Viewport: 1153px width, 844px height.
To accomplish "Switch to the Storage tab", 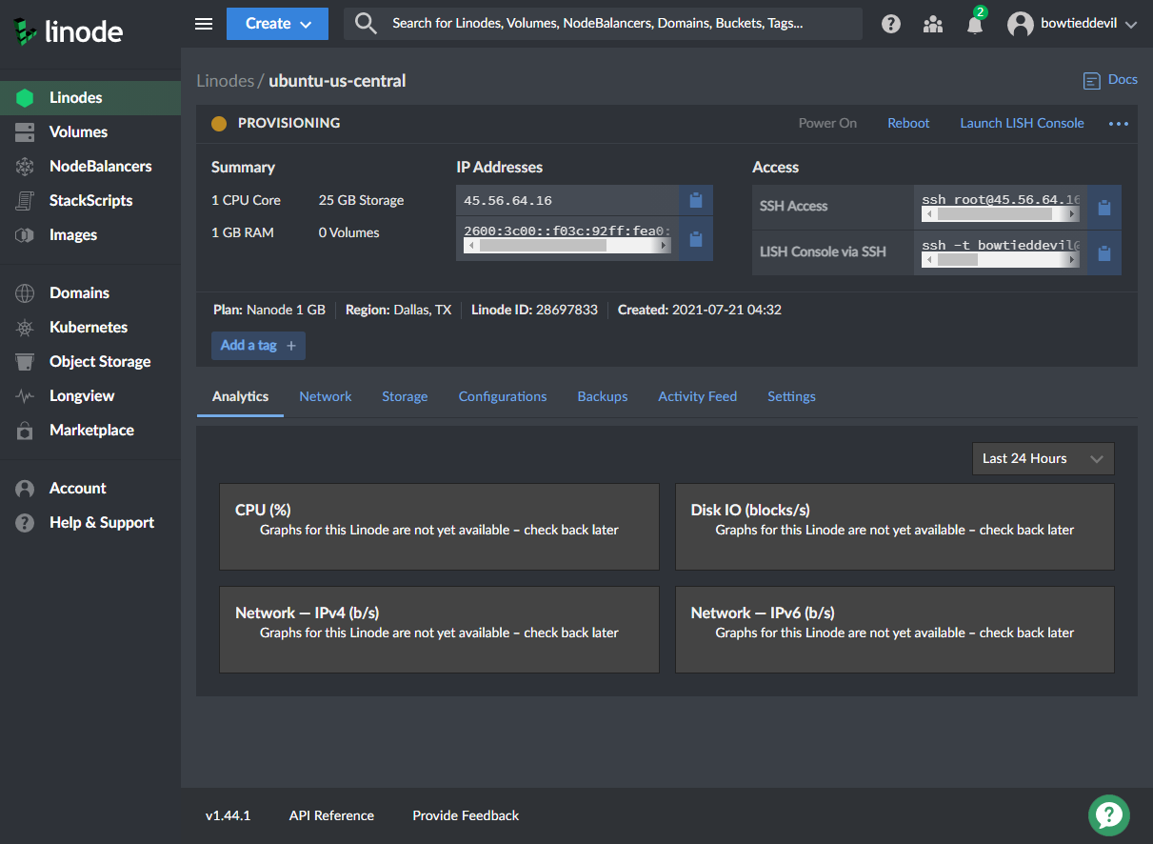I will click(x=405, y=396).
